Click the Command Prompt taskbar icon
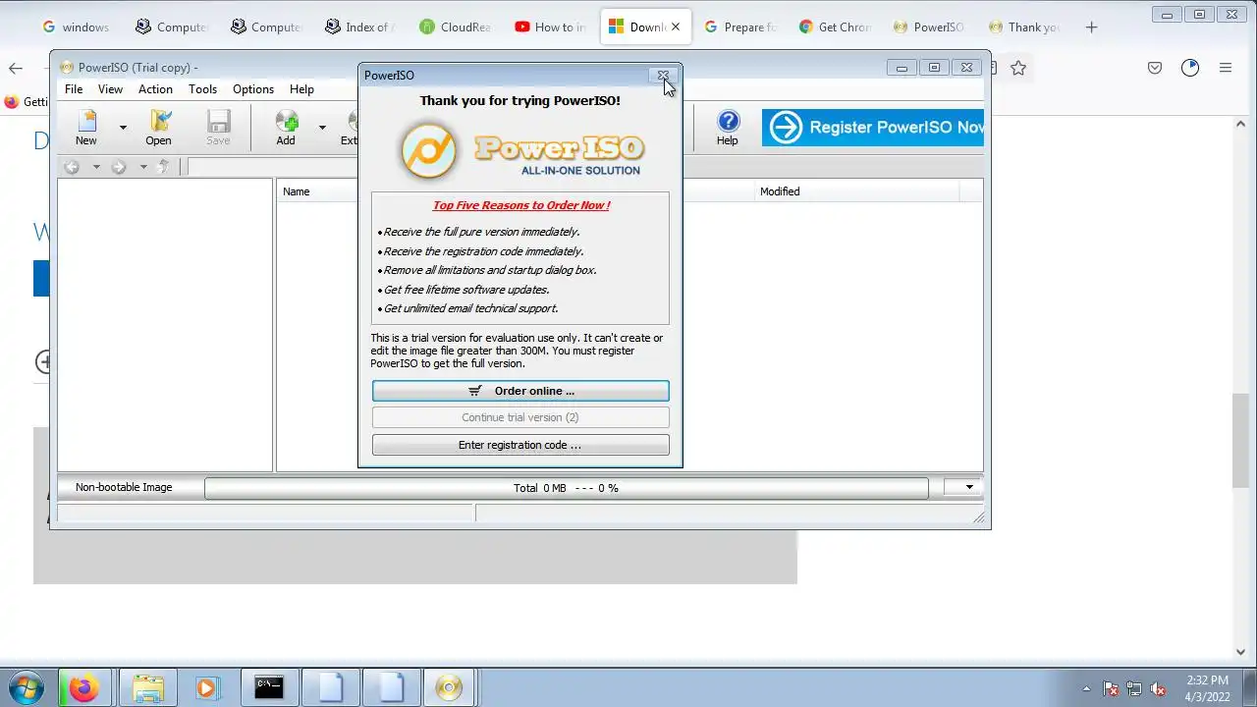The width and height of the screenshot is (1257, 707). (269, 687)
